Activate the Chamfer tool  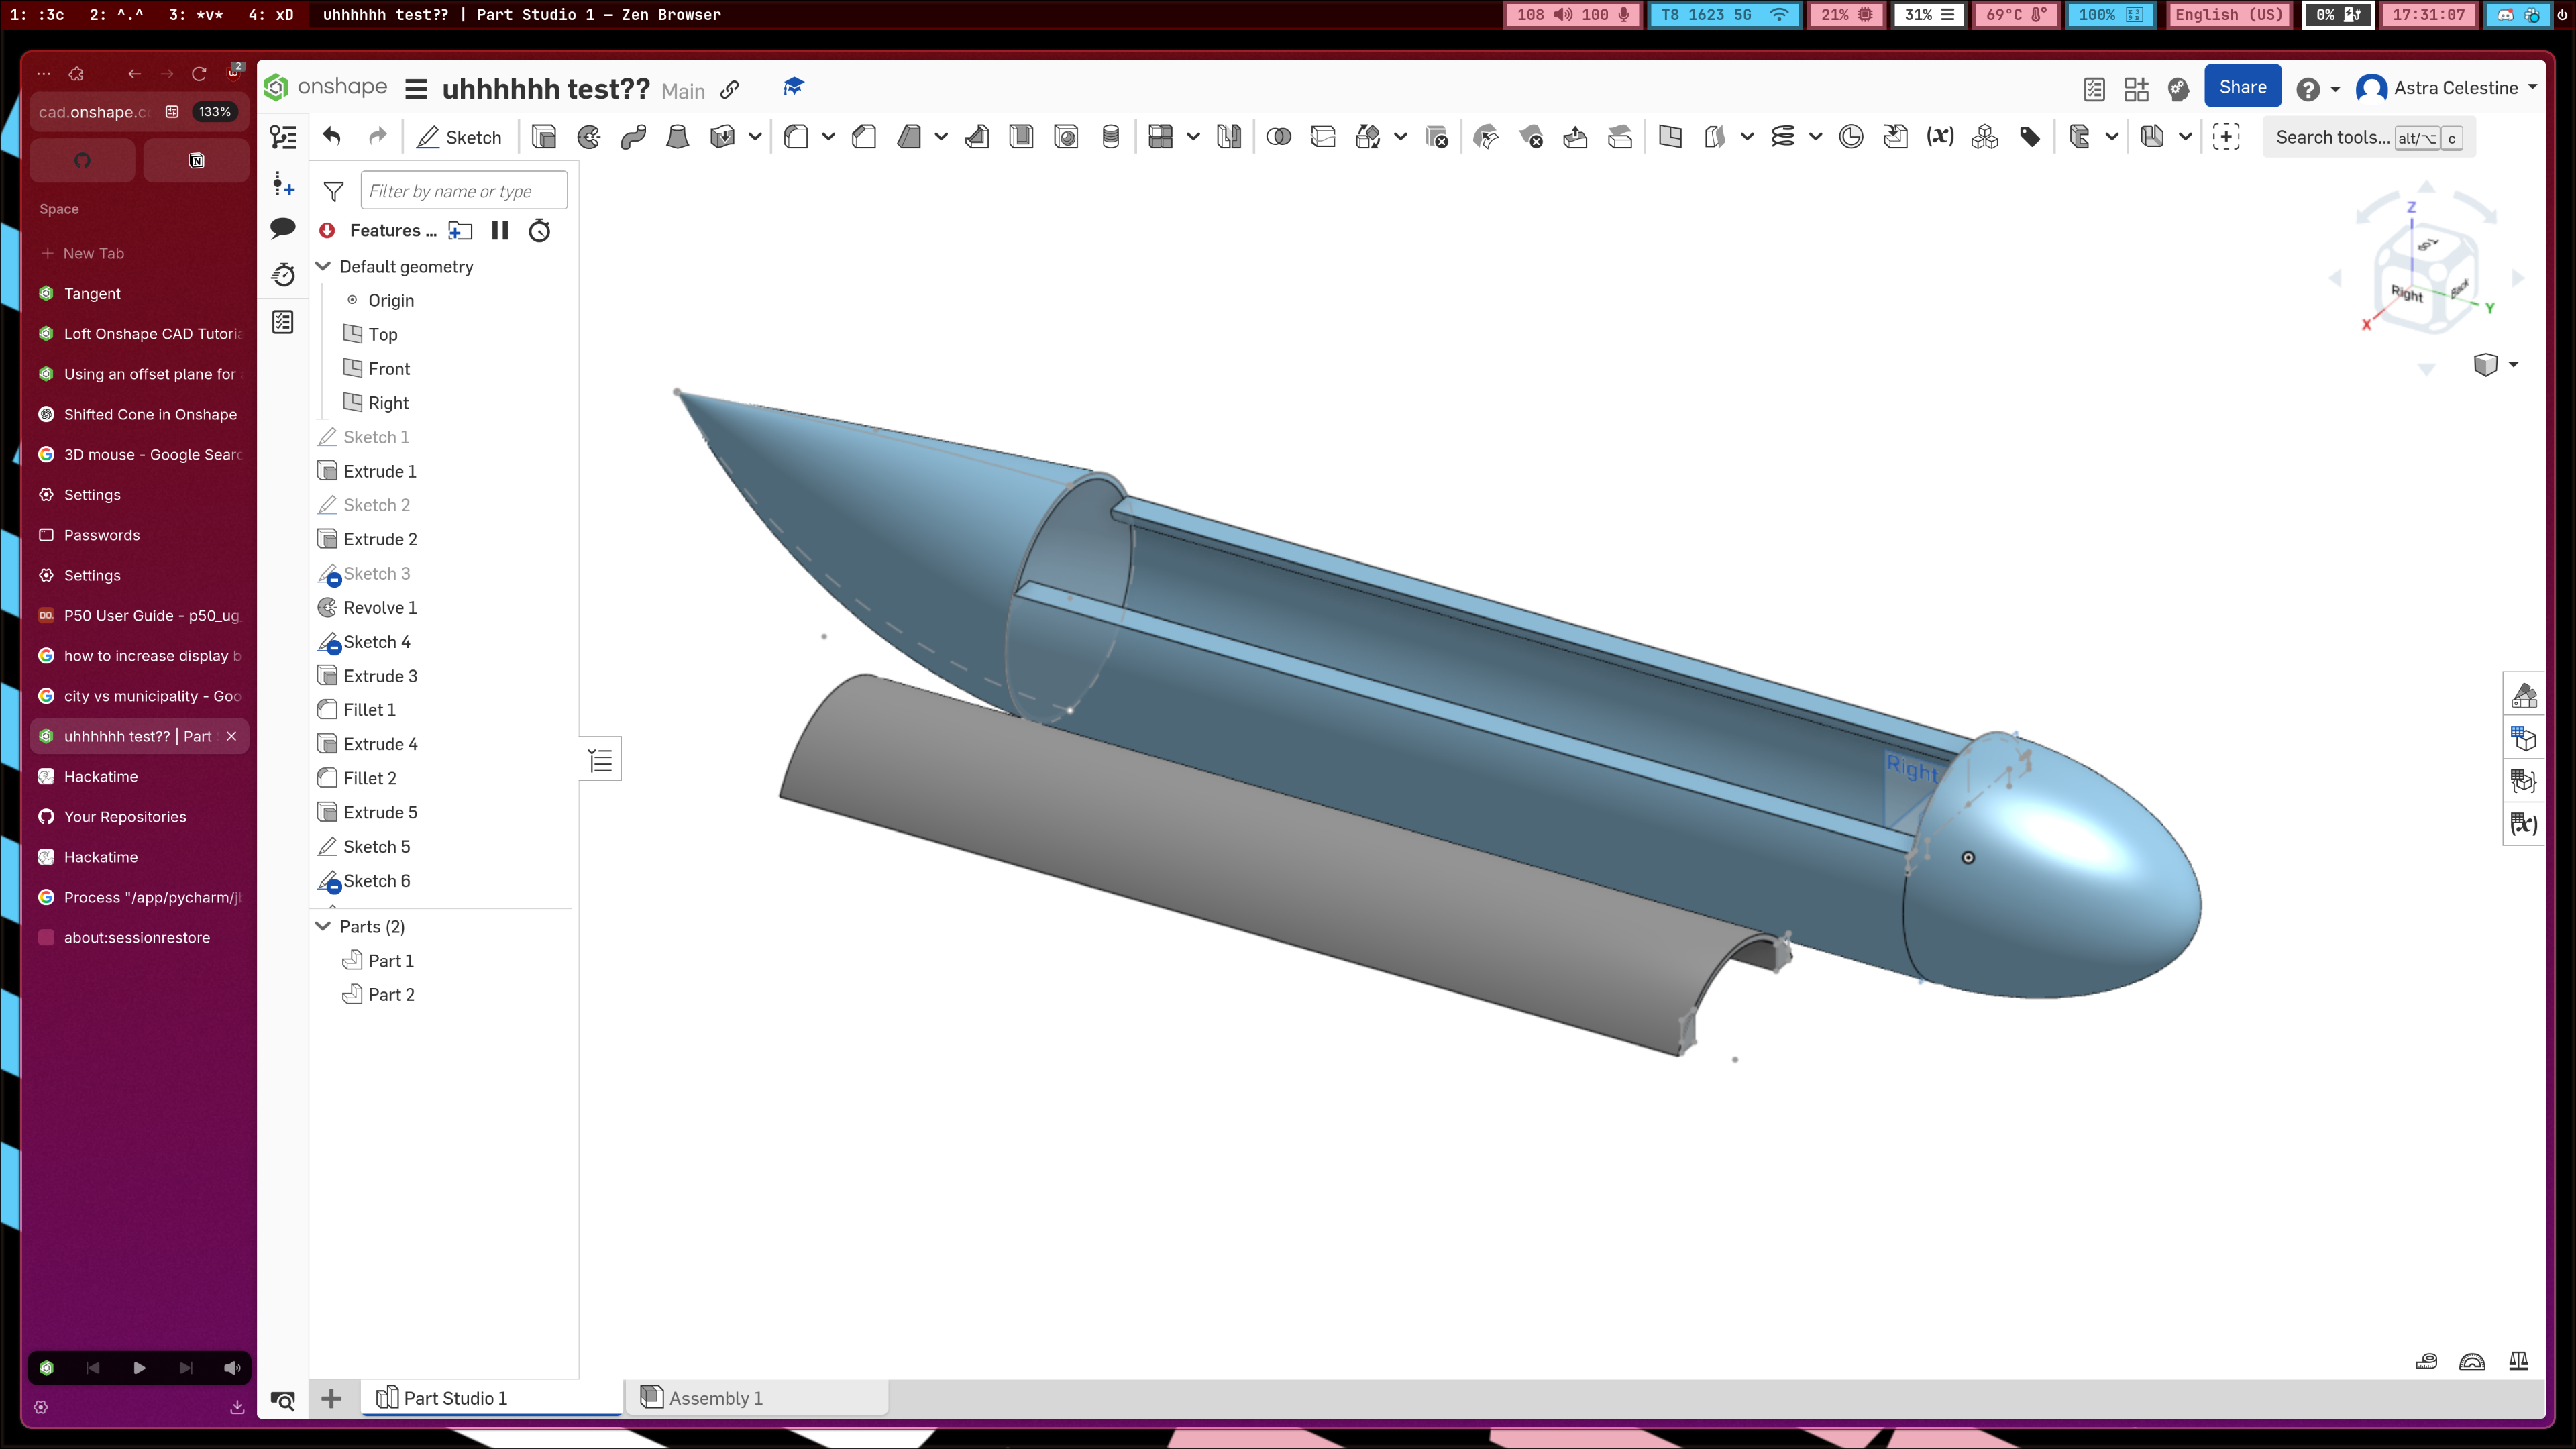point(864,137)
